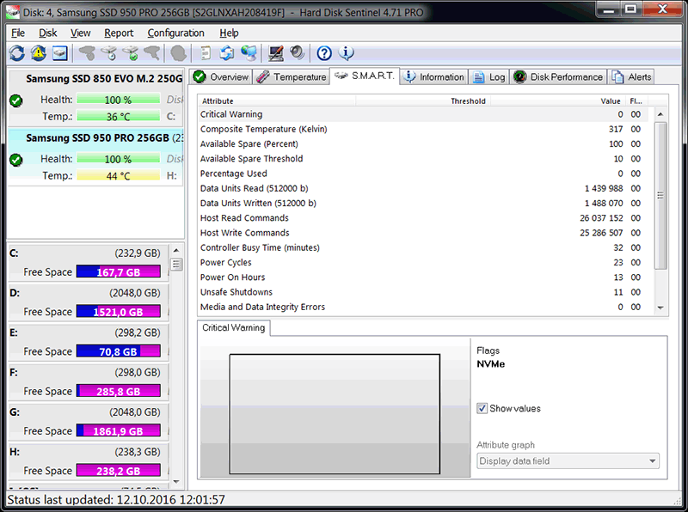Click partition list scrollbar up arrow

point(176,250)
